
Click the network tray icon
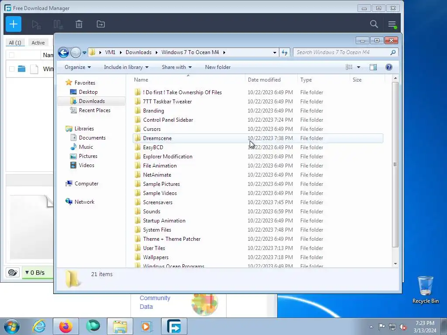pyautogui.click(x=392, y=327)
